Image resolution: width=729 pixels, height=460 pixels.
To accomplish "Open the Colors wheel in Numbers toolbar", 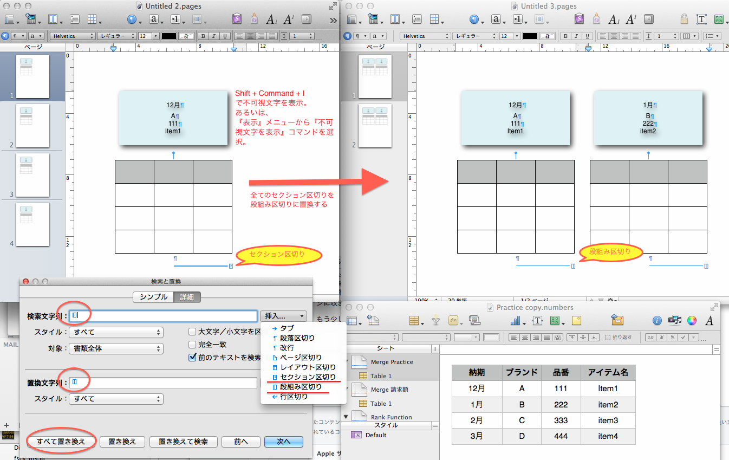I will 692,321.
